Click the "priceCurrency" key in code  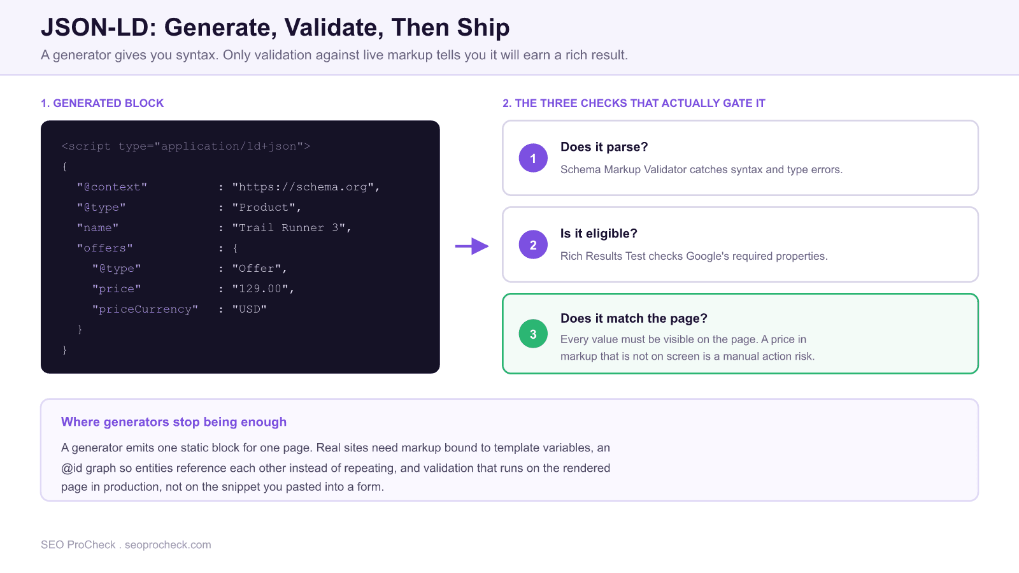pos(145,309)
